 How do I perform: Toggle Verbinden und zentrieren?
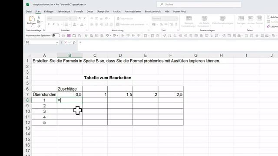click(x=130, y=24)
